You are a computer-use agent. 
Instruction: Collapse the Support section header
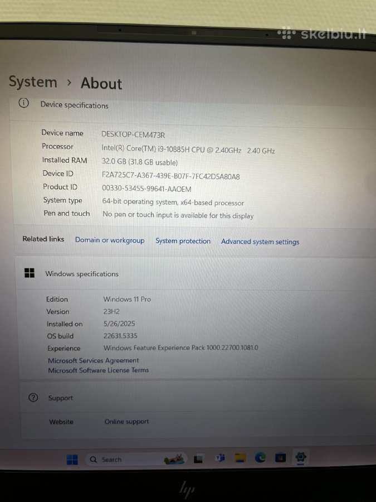pos(198,398)
